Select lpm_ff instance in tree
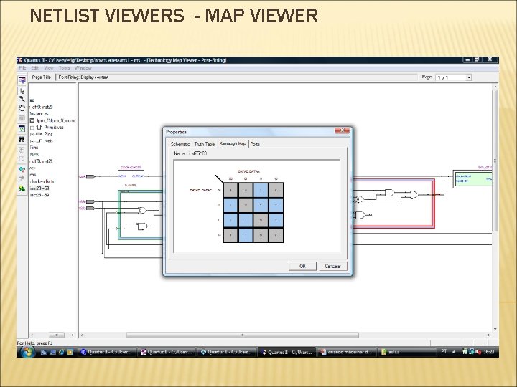Screen dimensions: 517x387 pos(53,120)
